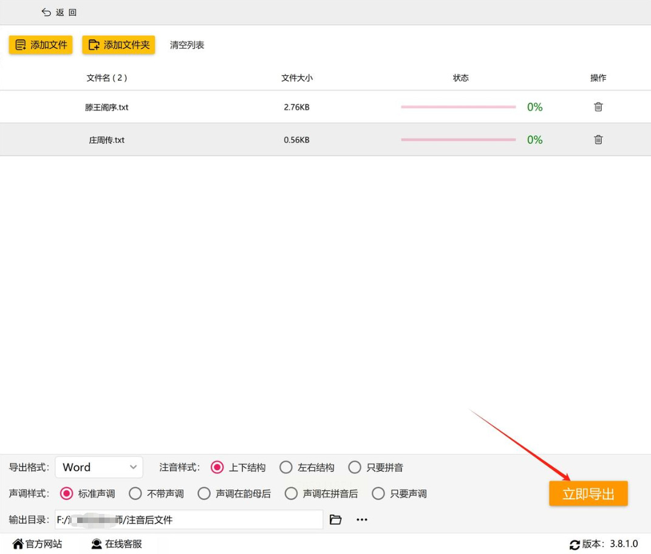Click the 输出目录 path input field
This screenshot has width=651, height=554.
coord(189,519)
